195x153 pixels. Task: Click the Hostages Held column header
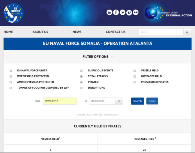coord(145,139)
